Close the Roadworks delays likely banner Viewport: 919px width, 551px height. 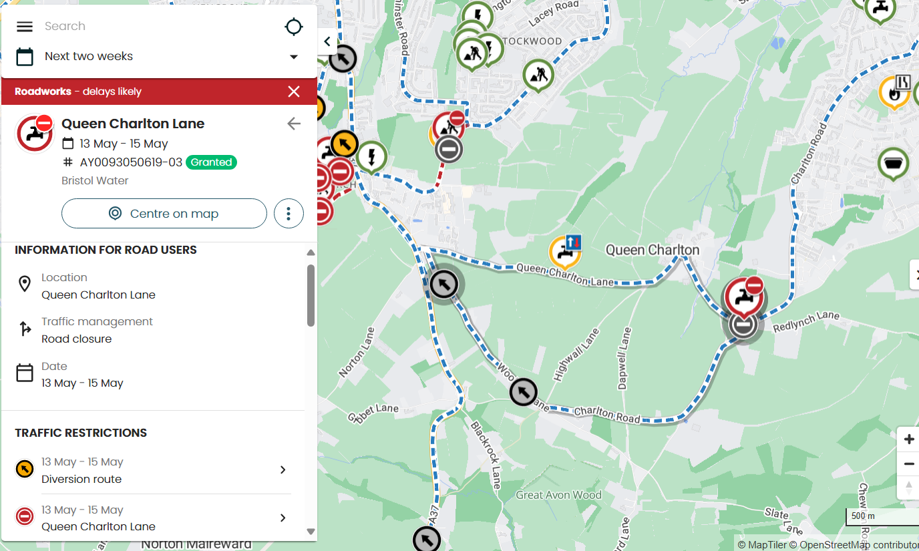[293, 91]
